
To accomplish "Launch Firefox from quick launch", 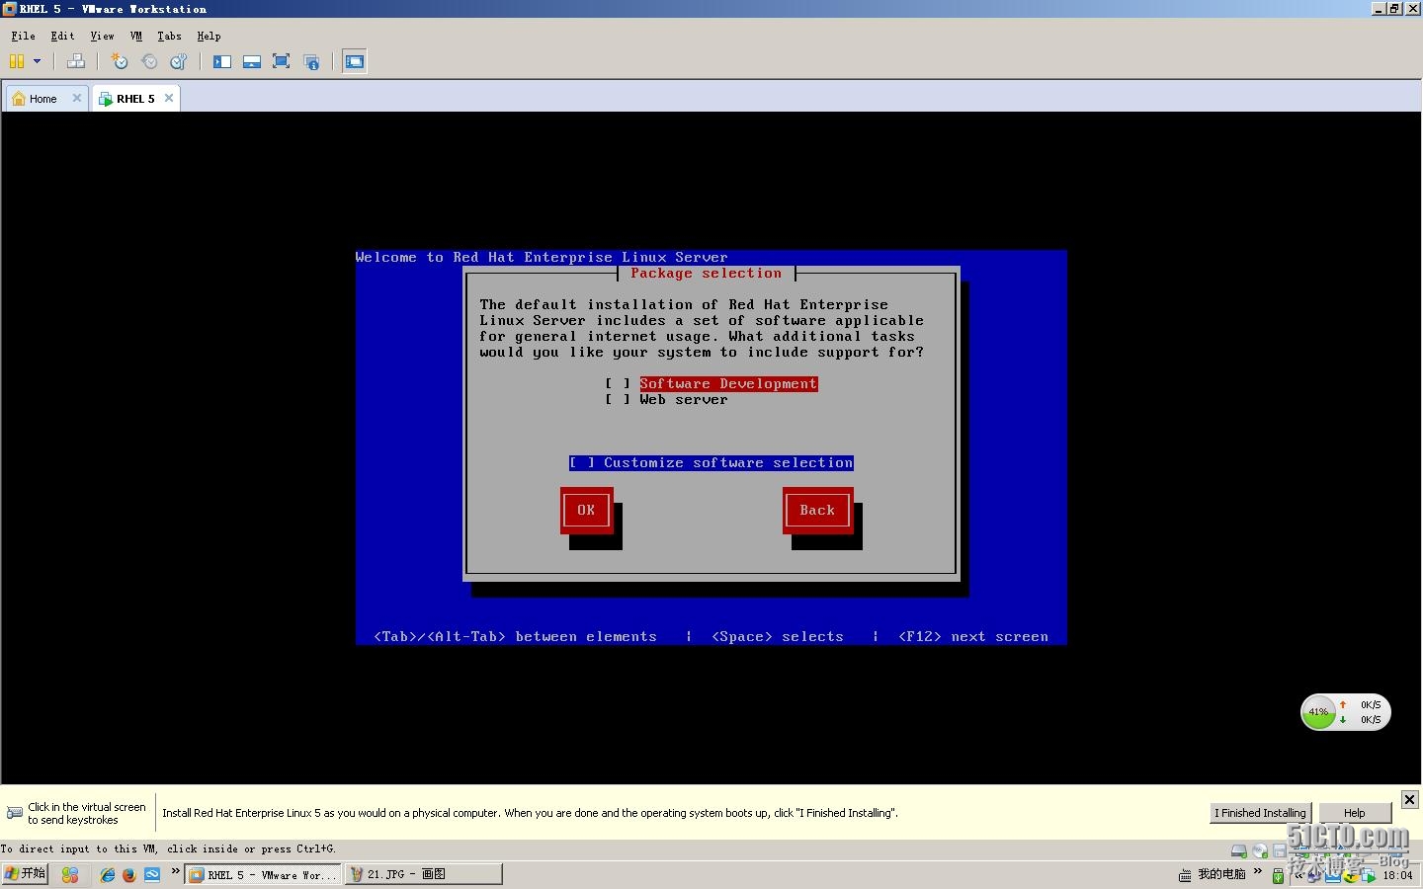I will pos(128,875).
